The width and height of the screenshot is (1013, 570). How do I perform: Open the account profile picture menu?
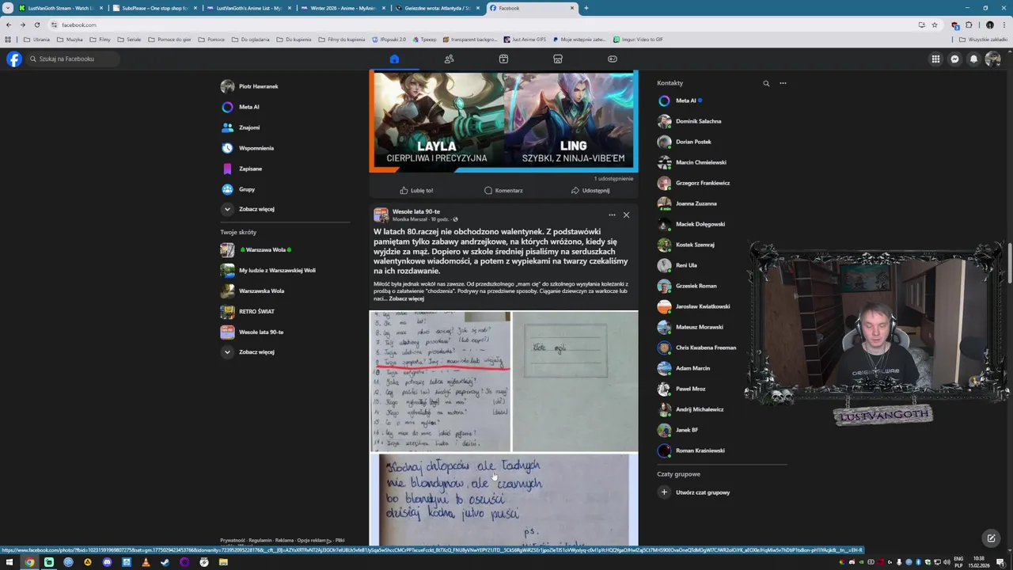(x=992, y=59)
